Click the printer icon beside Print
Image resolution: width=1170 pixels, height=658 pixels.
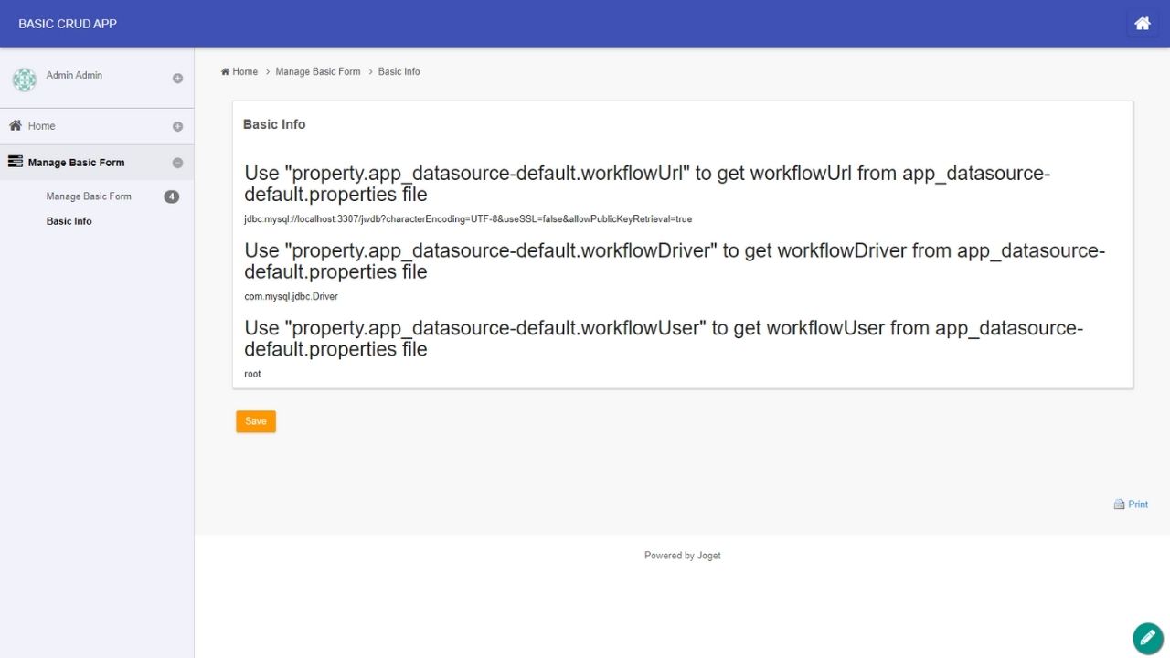1119,504
